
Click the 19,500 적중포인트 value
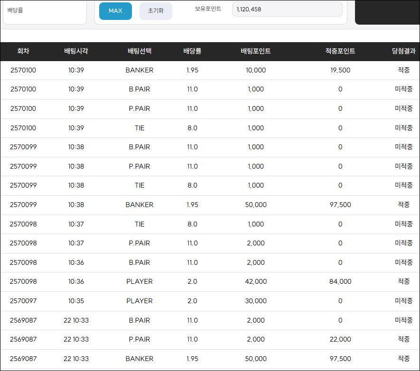340,70
